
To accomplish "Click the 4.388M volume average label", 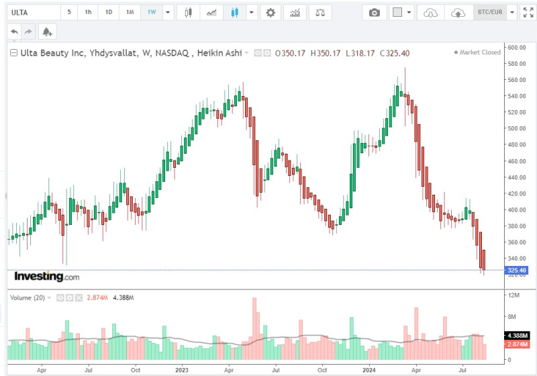I will coord(517,336).
